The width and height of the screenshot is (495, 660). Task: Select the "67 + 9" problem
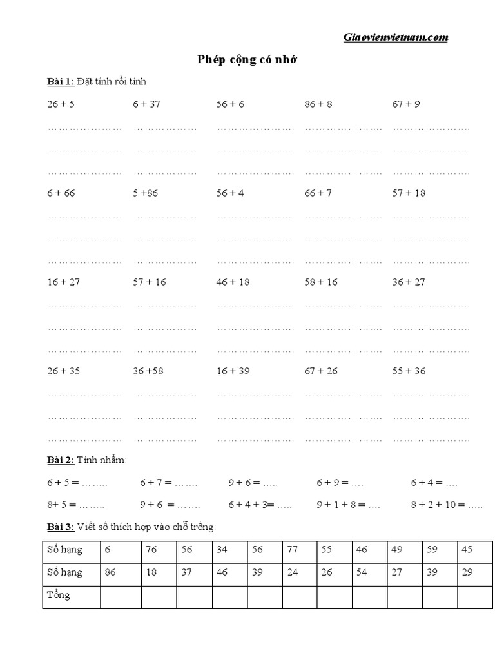pos(406,104)
